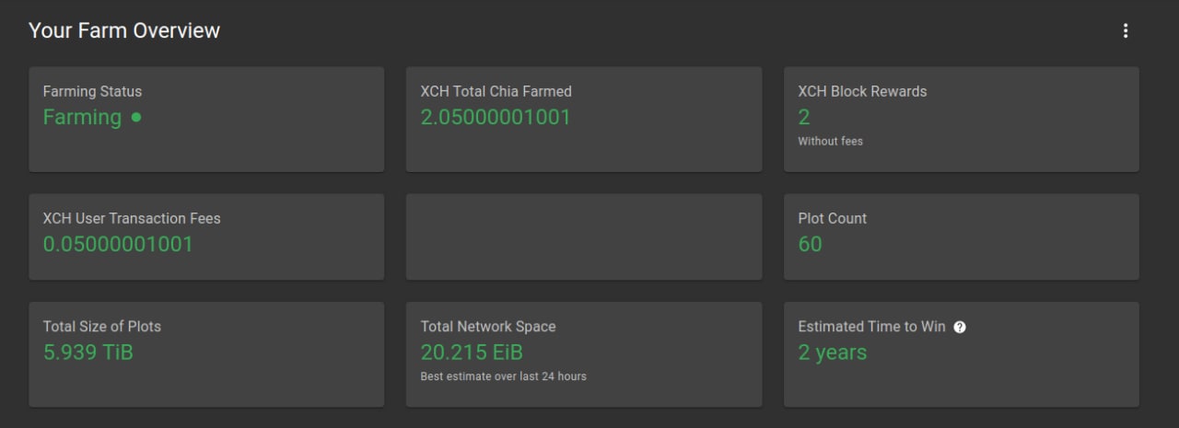Click the "Total Size of Plots" label

click(x=101, y=326)
